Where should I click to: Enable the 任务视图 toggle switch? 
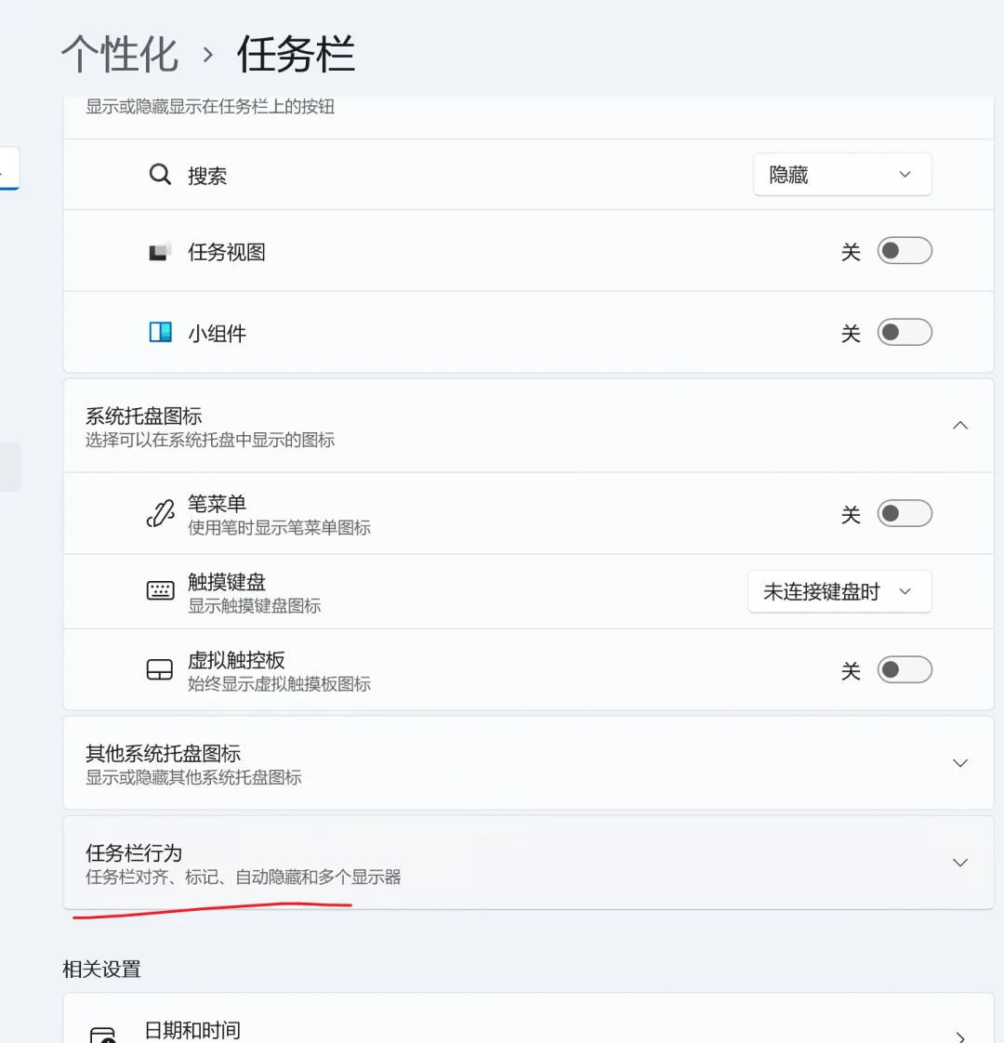tap(904, 250)
